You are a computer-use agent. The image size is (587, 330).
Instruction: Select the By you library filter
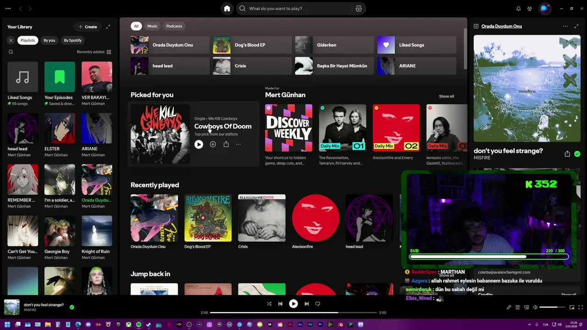pyautogui.click(x=49, y=40)
